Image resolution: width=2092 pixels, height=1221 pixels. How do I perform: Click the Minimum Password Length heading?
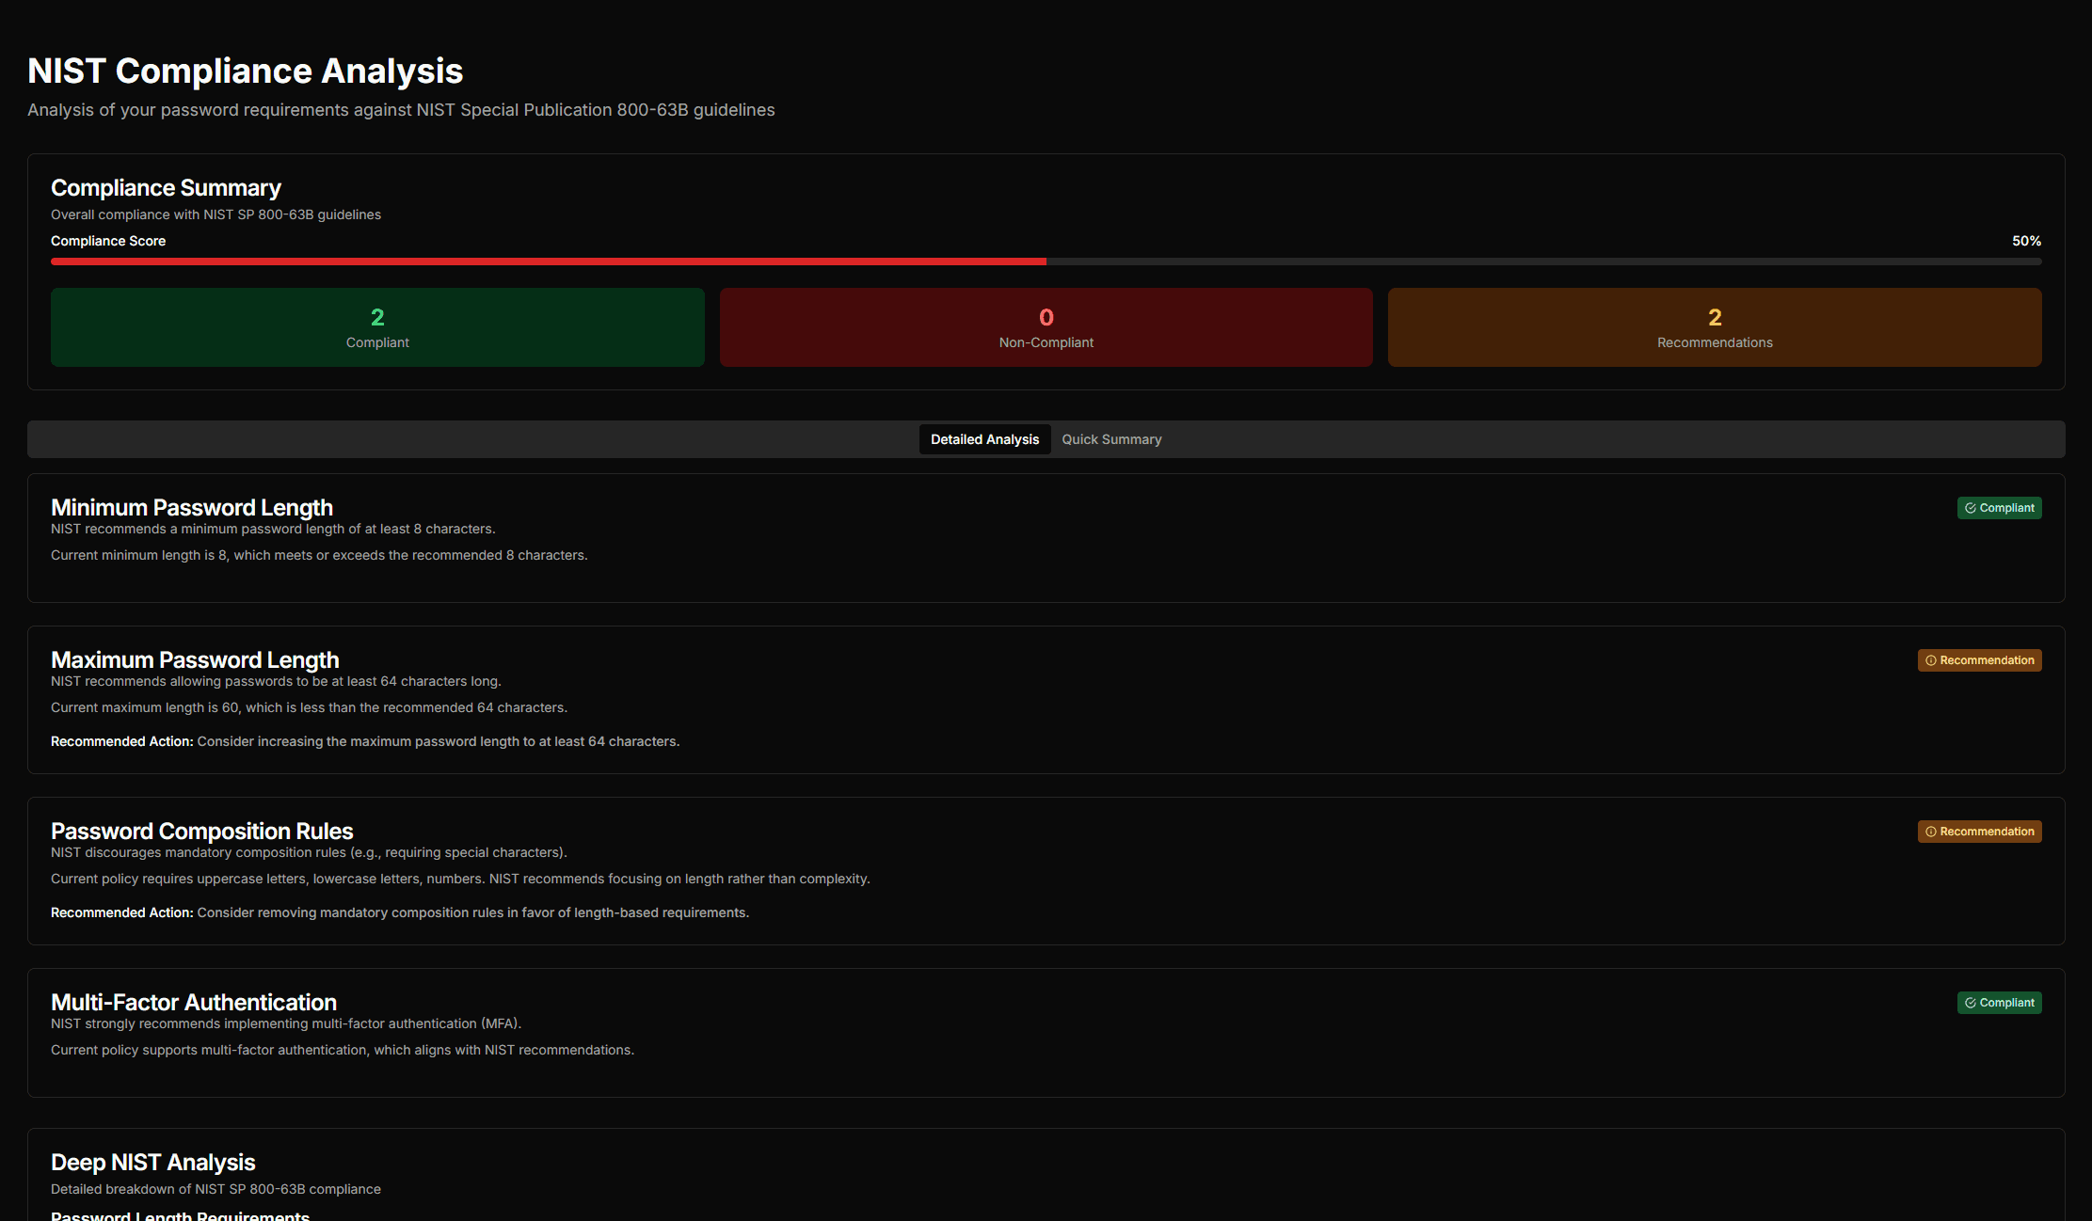192,508
